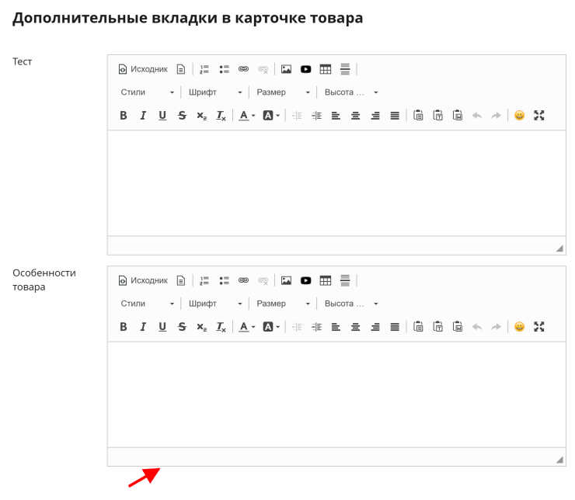Click Тест editor resize grip
This screenshot has height=500, width=575.
click(x=559, y=248)
